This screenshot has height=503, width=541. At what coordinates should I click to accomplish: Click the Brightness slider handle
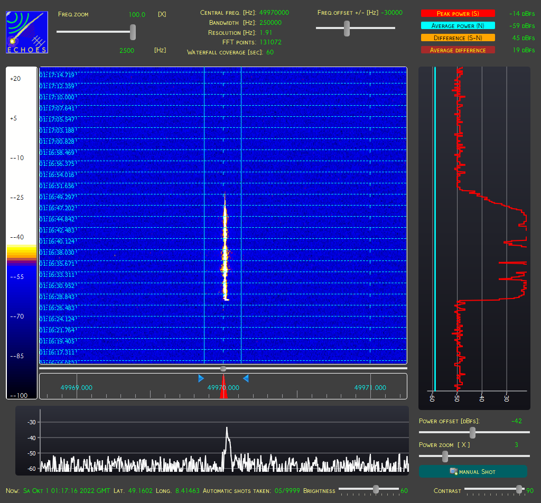click(376, 489)
